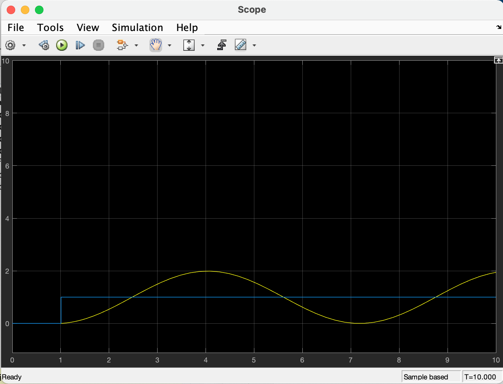
Task: Toggle the Triggers icon
Action: (x=222, y=45)
